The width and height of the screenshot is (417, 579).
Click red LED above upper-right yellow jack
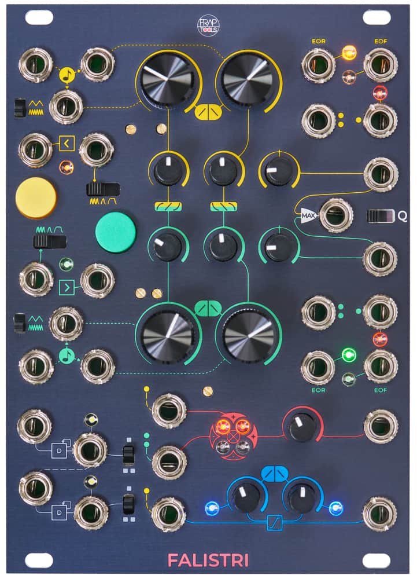click(x=380, y=93)
